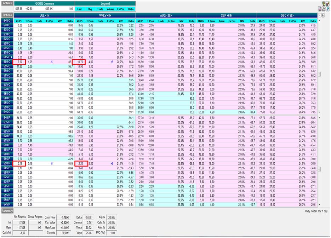The height and width of the screenshot is (238, 331).
Task: Click the Delta legend item
Action: coord(131,9)
